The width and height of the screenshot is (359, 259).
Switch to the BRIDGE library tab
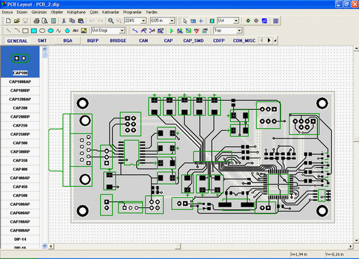coord(118,41)
